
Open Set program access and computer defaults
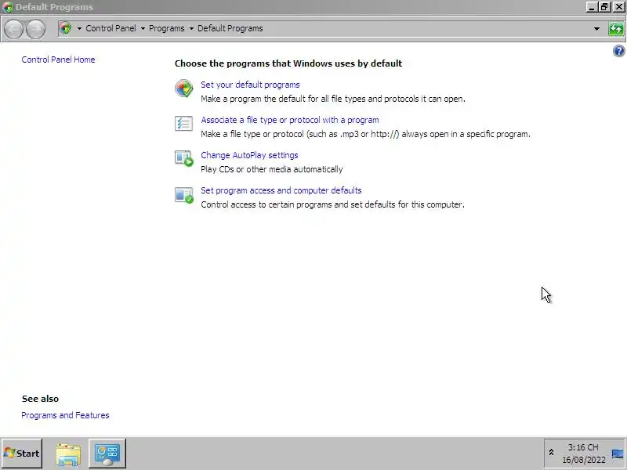281,190
